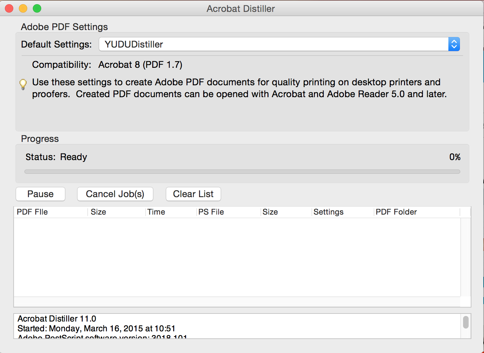Click the PDF Folder column header

(x=417, y=212)
